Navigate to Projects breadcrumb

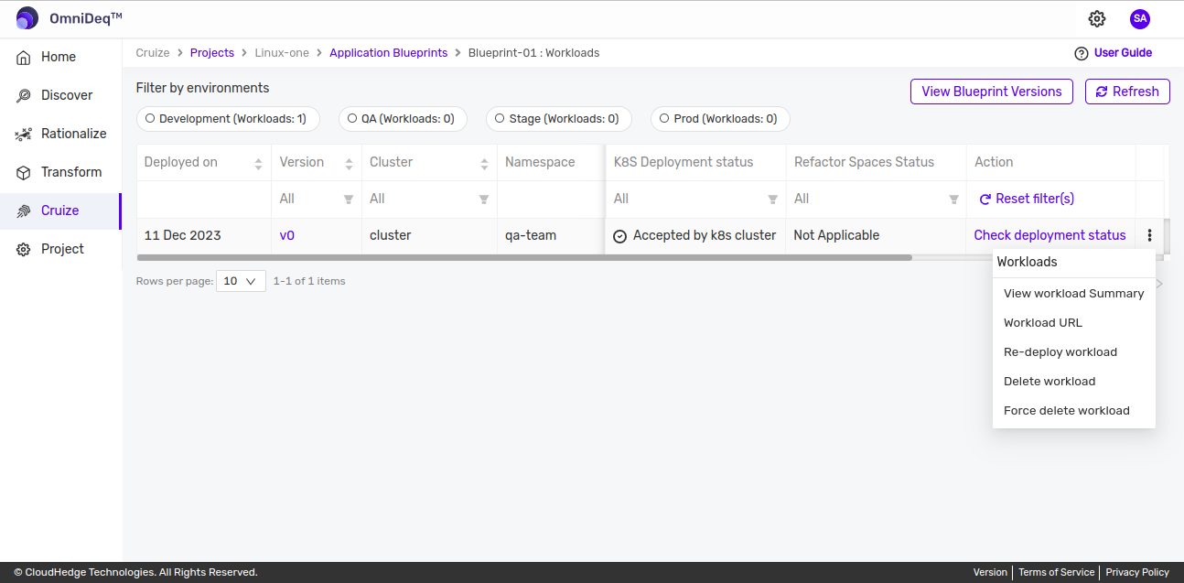pos(212,53)
